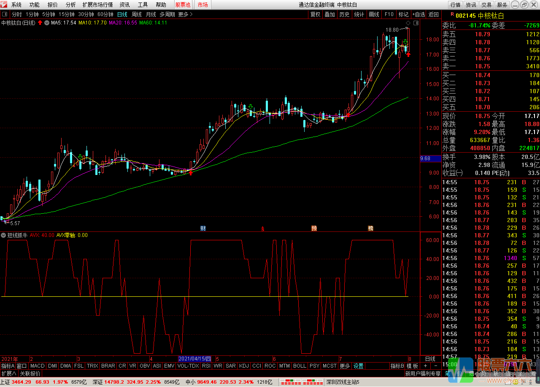Click the red up arrow beside 中核钛白(日线)
The image size is (540, 387).
coord(40,23)
